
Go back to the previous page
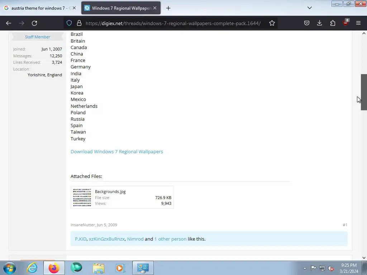[9, 23]
